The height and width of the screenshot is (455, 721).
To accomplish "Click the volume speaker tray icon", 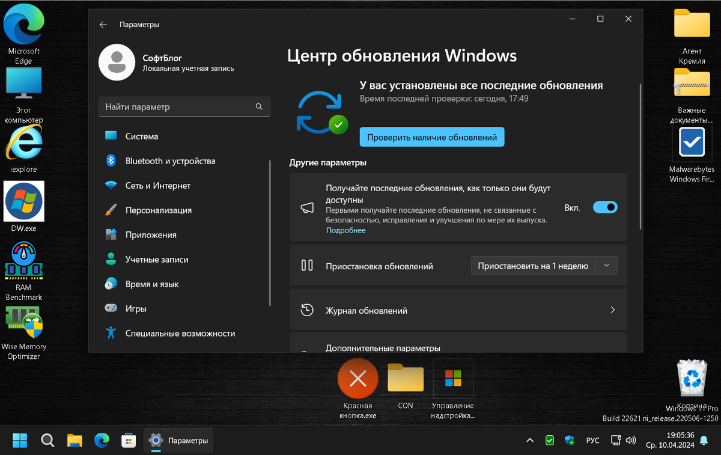I will [x=631, y=441].
